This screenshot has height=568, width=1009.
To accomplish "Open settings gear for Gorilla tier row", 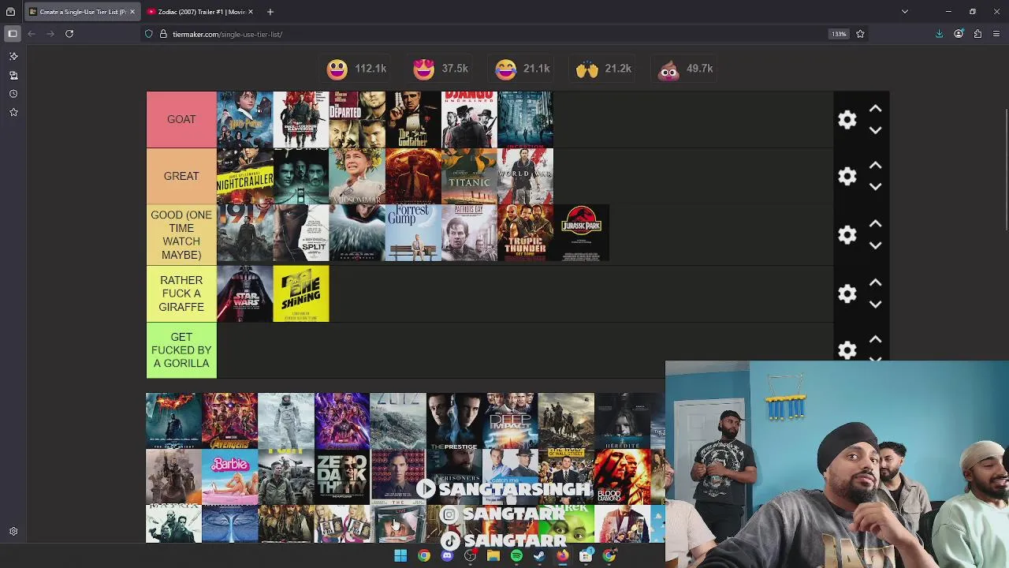I will tap(847, 351).
